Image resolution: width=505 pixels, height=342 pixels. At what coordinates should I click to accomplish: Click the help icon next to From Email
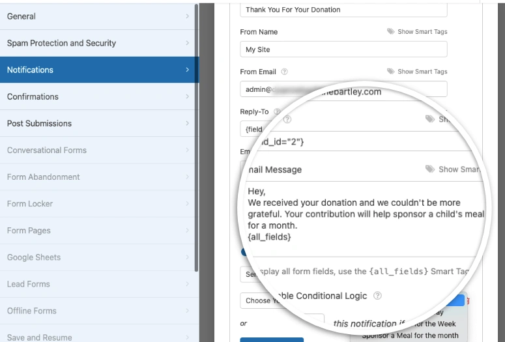pyautogui.click(x=284, y=72)
